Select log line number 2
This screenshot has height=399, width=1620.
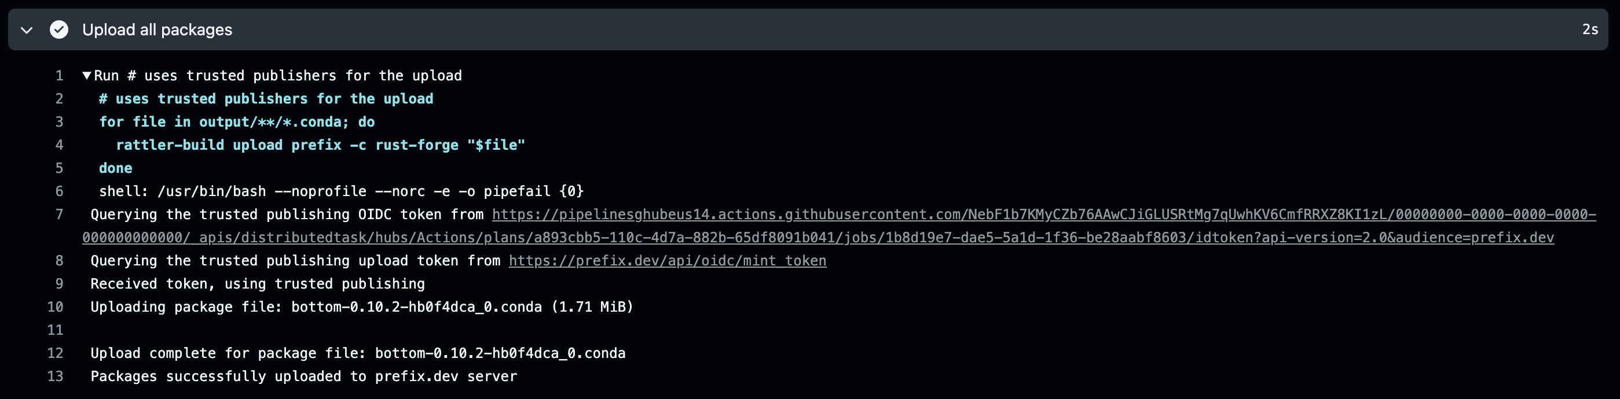(59, 99)
